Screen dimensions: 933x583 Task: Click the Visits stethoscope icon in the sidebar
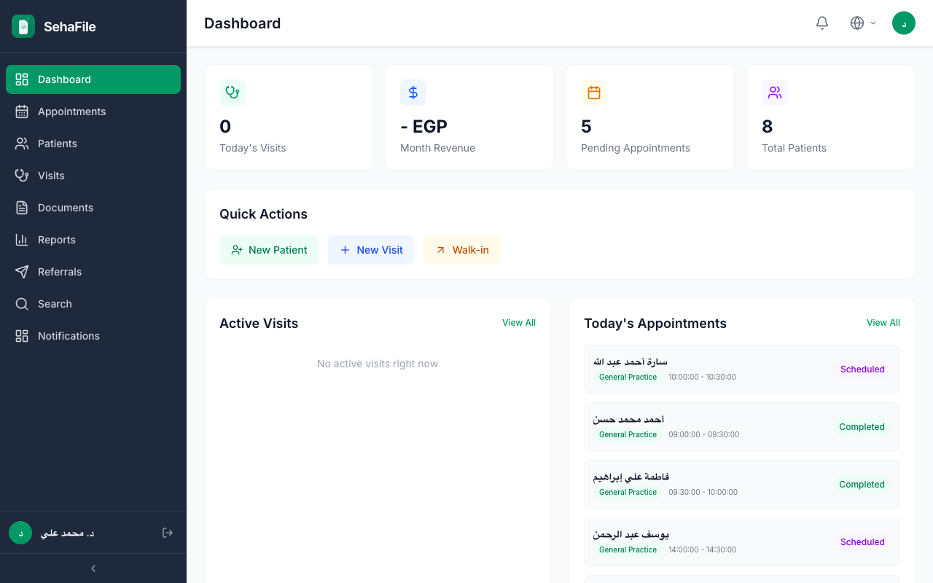pos(22,176)
